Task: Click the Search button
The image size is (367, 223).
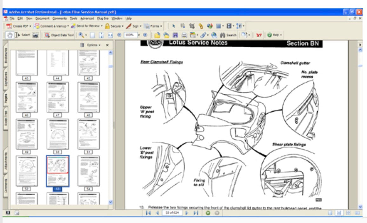Action: click(x=228, y=35)
